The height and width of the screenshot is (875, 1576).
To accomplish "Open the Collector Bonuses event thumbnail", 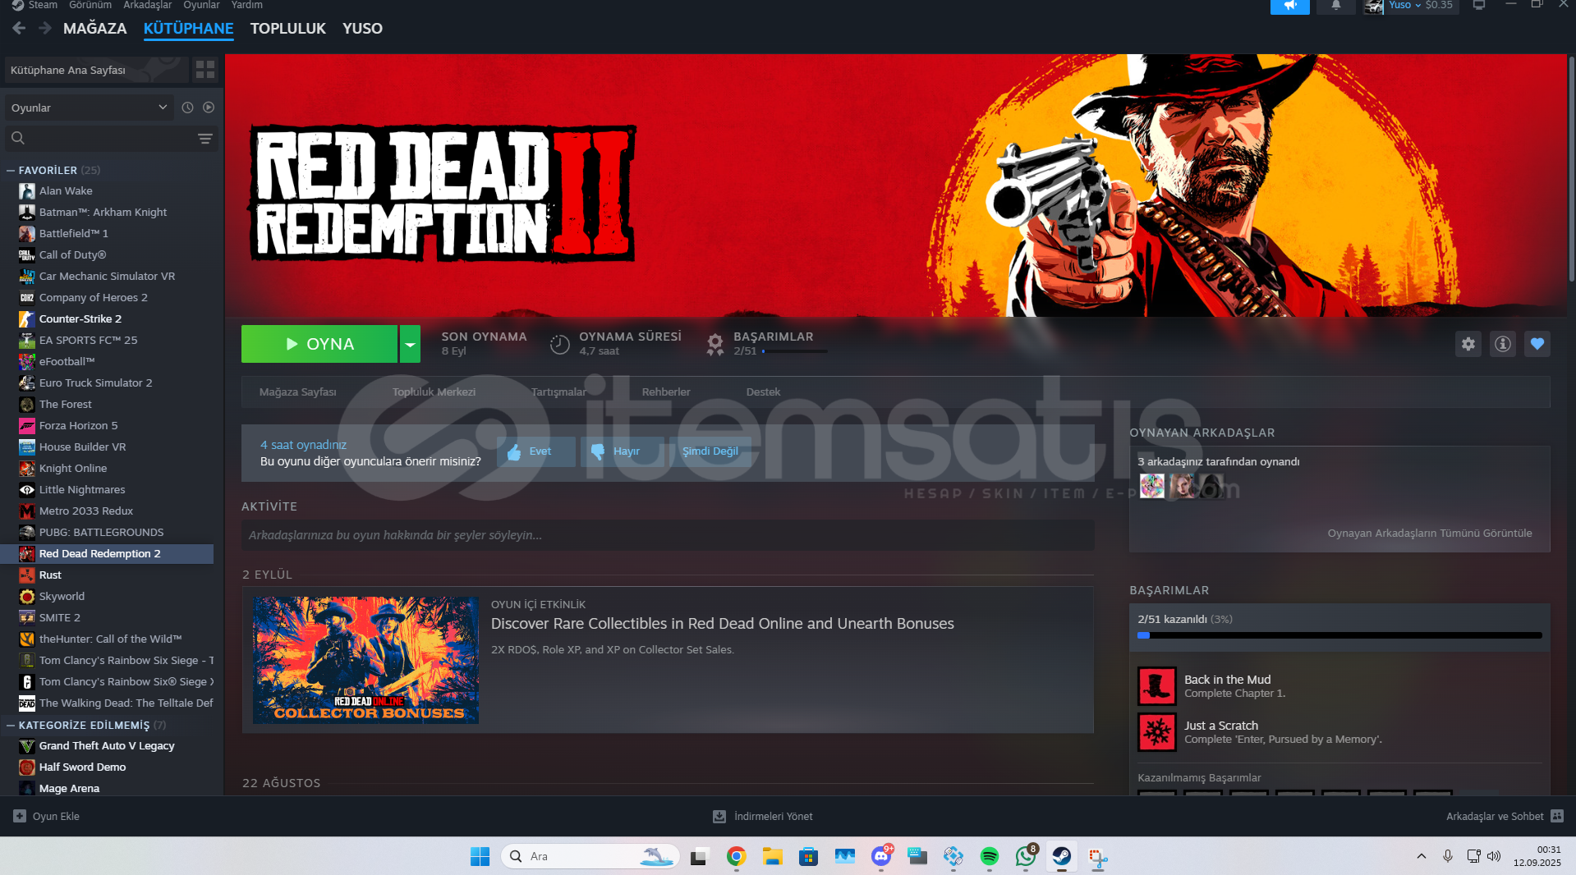I will click(365, 660).
